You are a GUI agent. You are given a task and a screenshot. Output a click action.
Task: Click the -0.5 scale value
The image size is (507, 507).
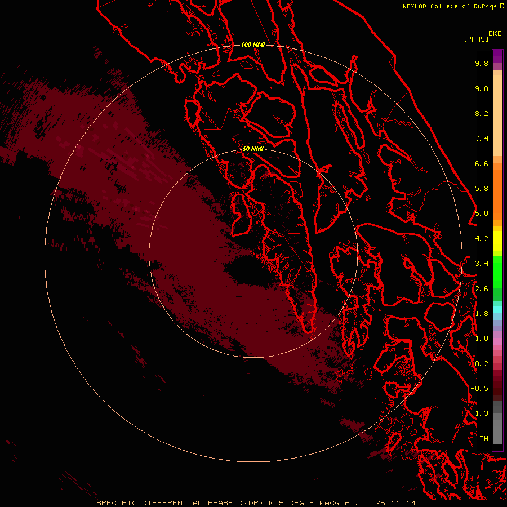479,389
